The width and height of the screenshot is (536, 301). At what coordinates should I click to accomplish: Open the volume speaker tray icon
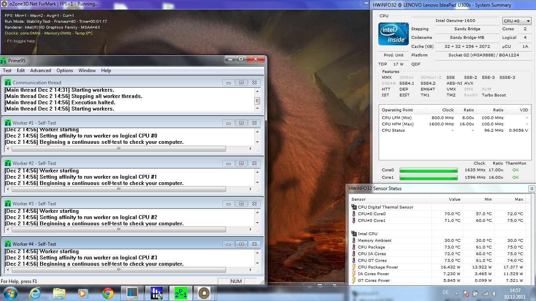coord(494,293)
